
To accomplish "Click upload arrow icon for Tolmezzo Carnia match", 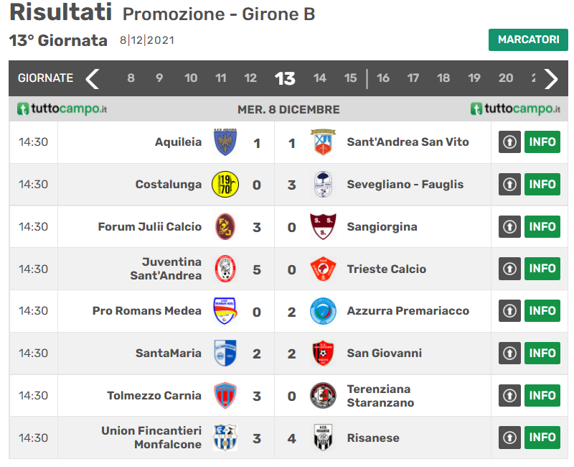I will [x=509, y=395].
